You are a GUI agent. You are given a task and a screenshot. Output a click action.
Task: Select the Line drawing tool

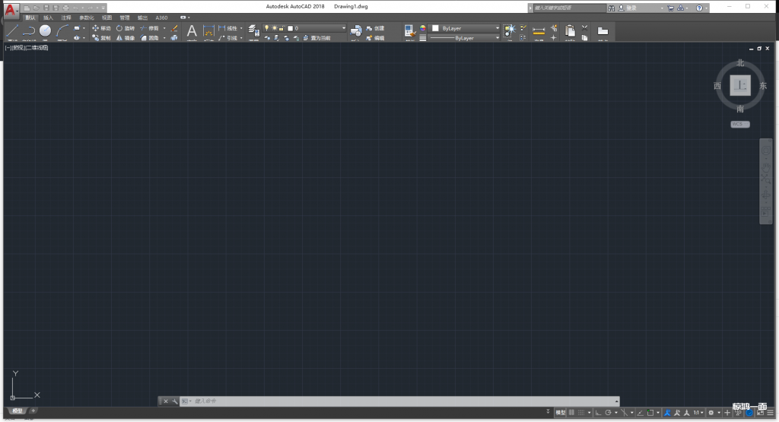12,30
